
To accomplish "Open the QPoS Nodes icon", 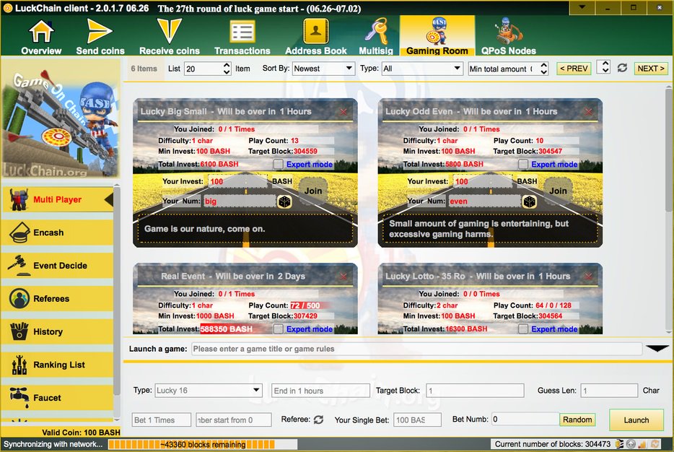I will click(x=508, y=31).
